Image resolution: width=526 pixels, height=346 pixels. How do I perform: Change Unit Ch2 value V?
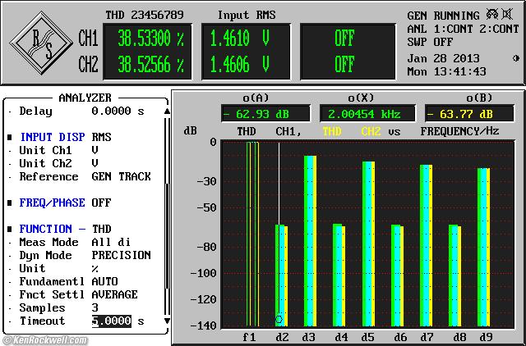(95, 163)
